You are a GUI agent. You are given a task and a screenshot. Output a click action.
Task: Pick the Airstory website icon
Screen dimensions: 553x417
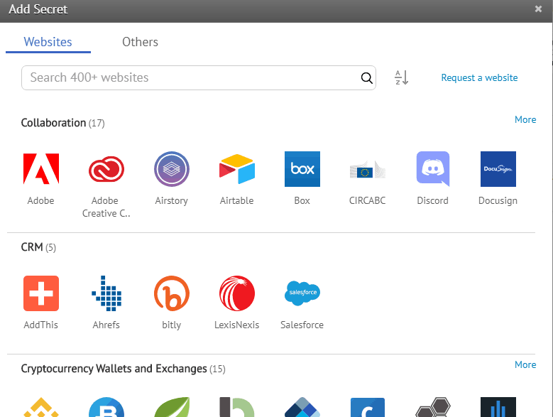171,169
